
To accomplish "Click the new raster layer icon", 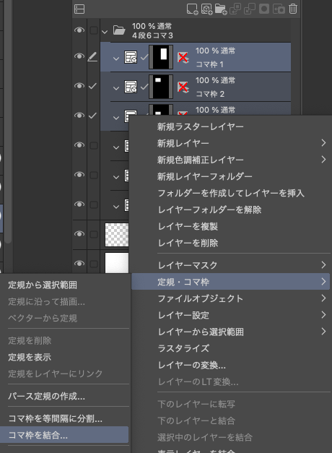I will [x=192, y=9].
